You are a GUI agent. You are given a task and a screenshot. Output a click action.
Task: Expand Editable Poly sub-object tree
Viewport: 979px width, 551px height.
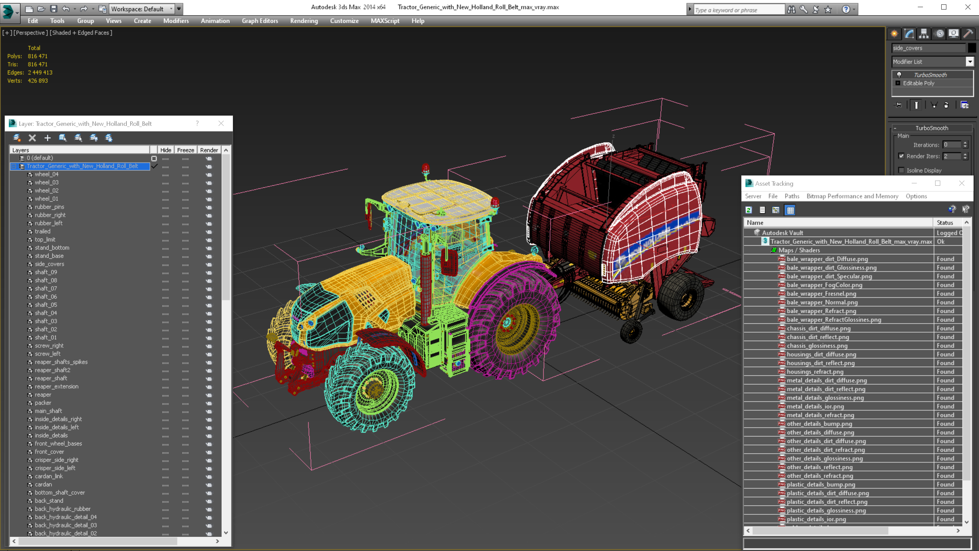[x=898, y=83]
